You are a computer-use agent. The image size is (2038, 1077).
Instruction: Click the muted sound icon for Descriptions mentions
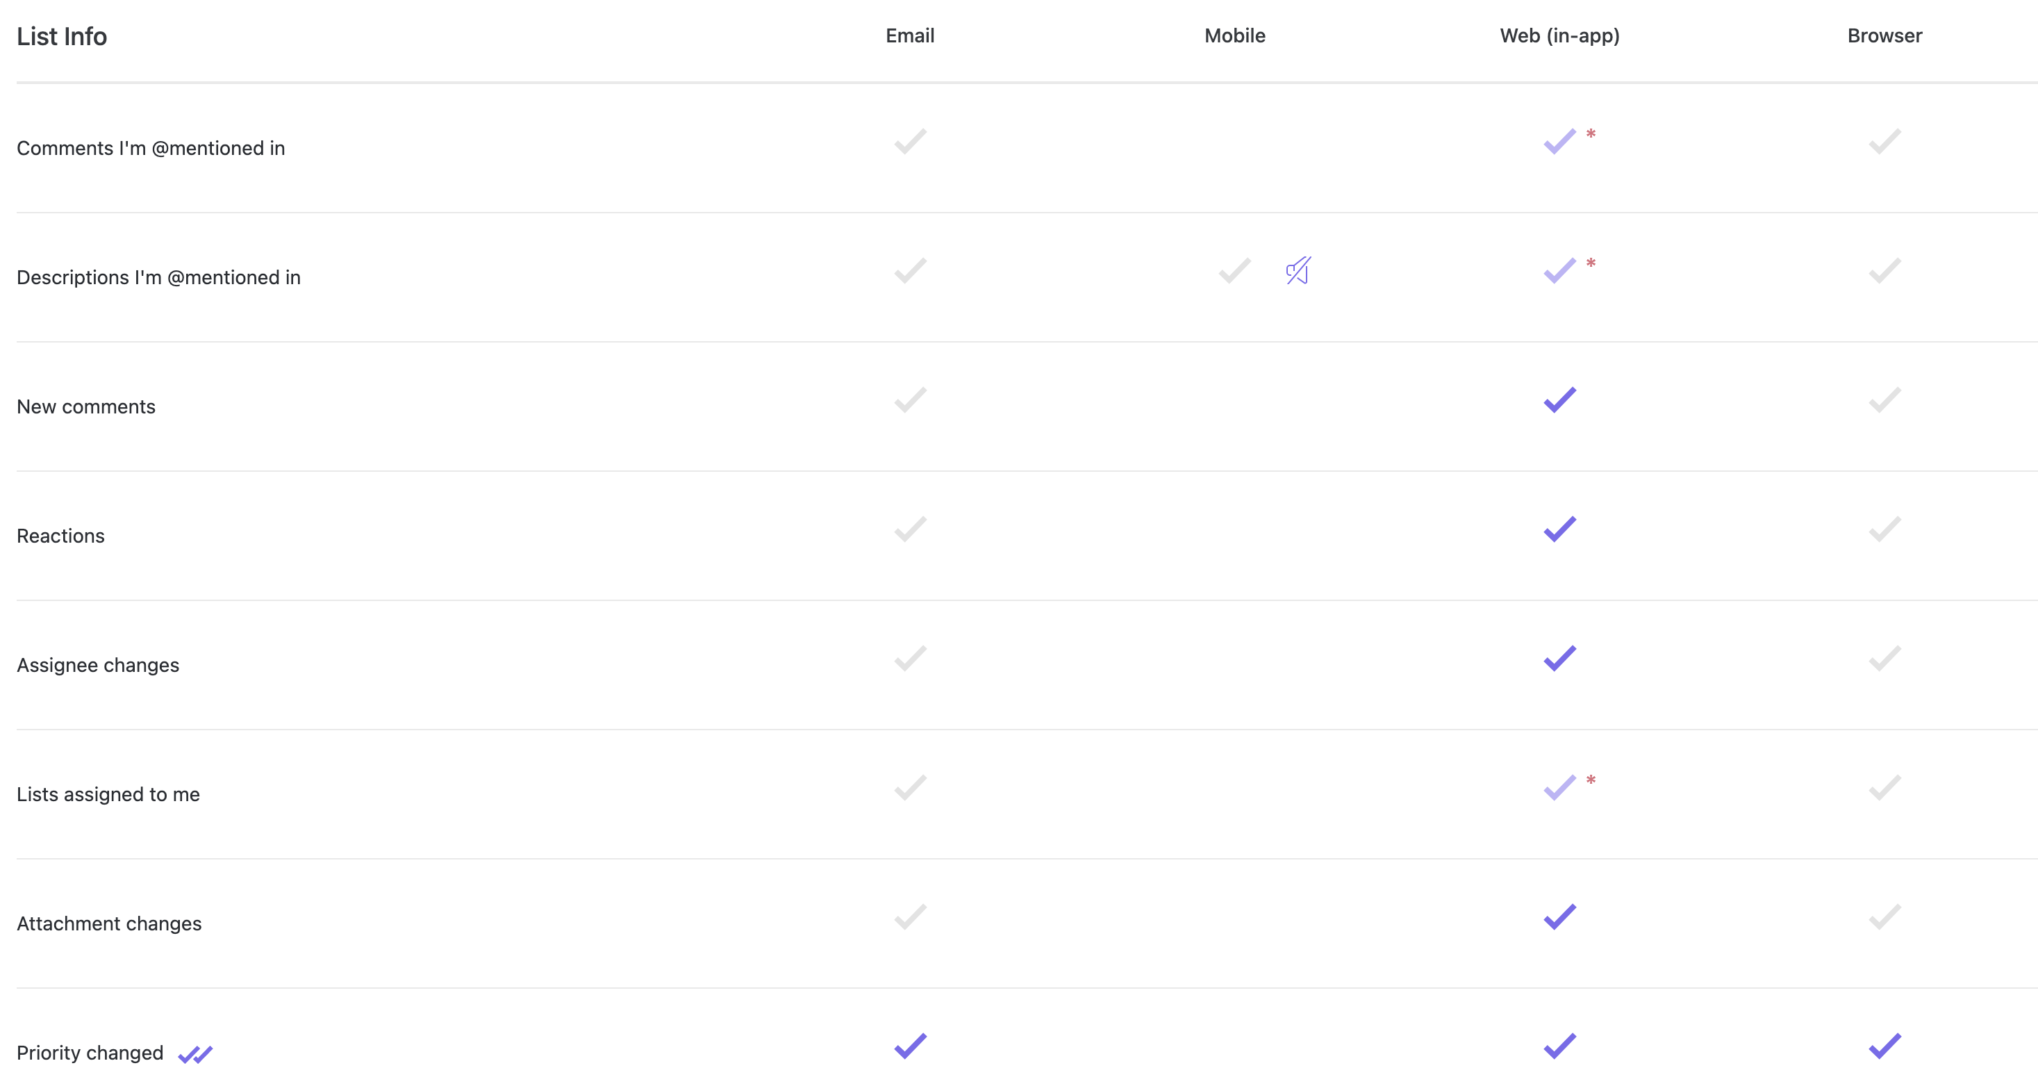(x=1298, y=270)
